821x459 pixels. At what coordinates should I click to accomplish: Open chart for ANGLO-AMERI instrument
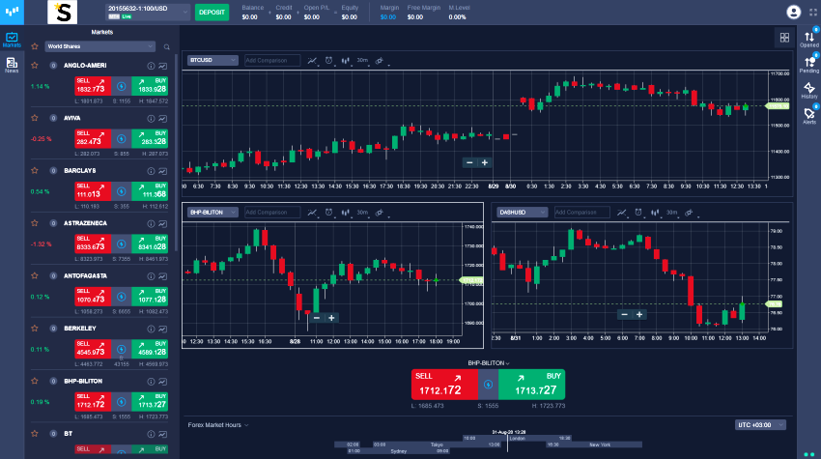(x=163, y=66)
